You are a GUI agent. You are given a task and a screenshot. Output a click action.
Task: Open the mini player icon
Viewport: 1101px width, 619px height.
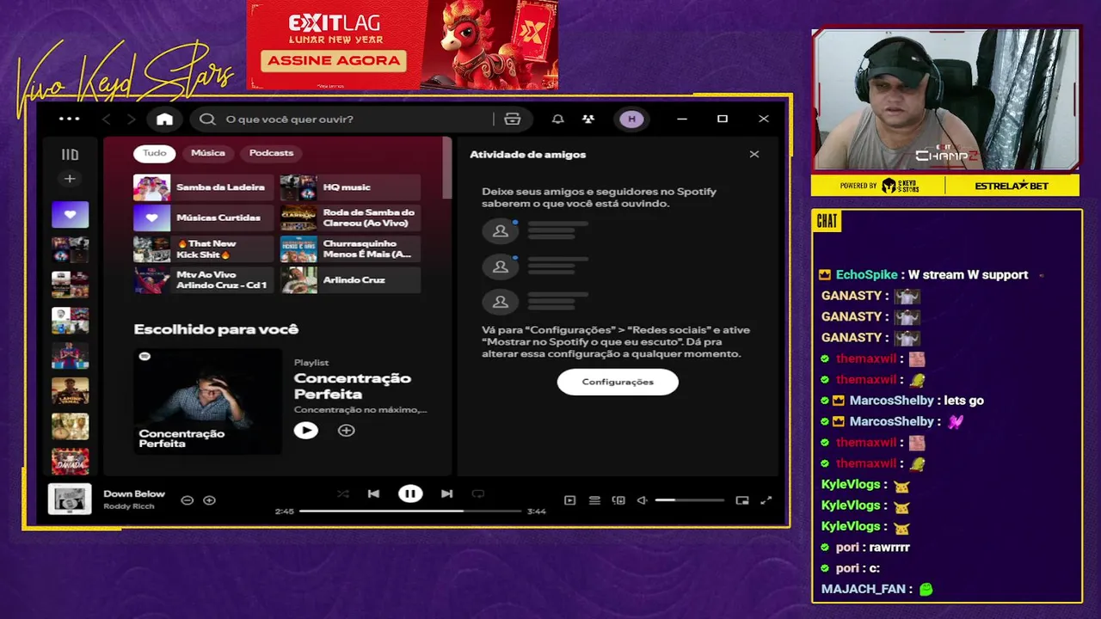742,500
